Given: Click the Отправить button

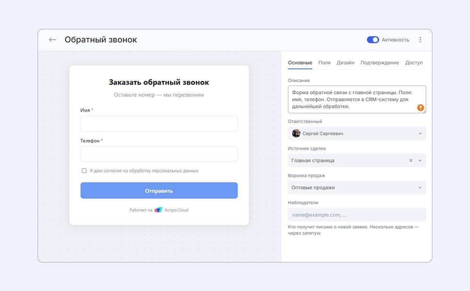Looking at the screenshot, I should coord(159,190).
